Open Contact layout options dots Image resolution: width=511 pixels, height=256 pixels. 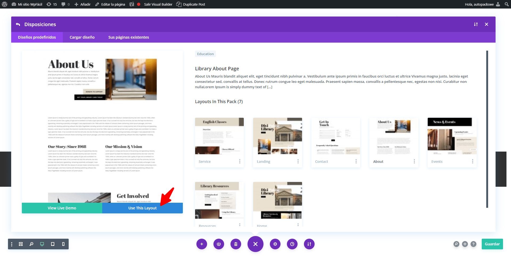[x=356, y=161]
